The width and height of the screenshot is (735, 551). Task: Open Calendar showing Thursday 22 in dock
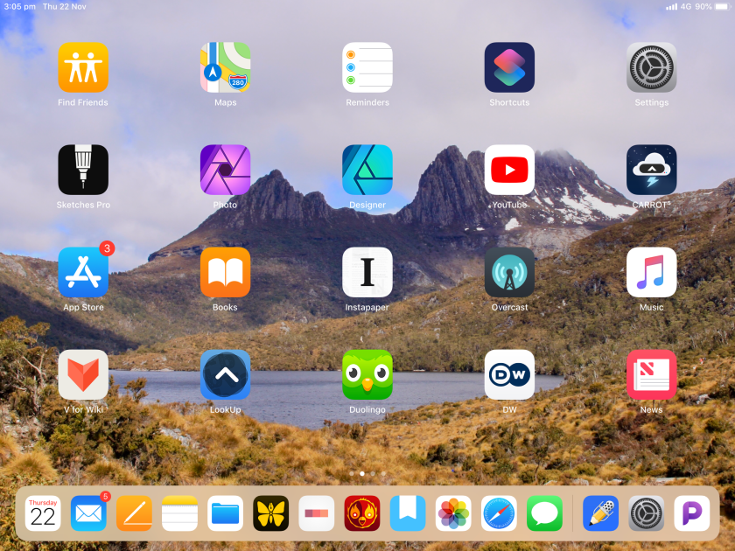(x=43, y=513)
